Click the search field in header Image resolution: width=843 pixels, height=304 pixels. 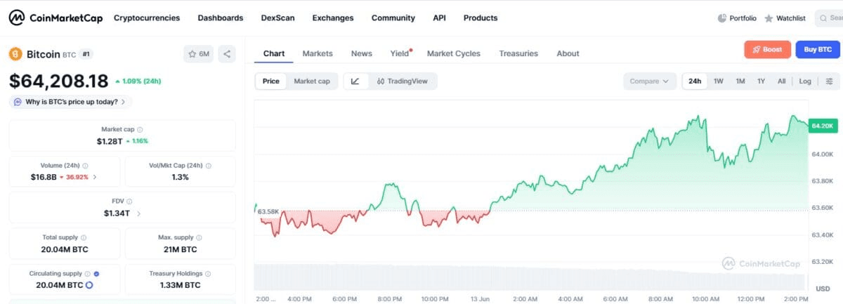click(x=829, y=18)
